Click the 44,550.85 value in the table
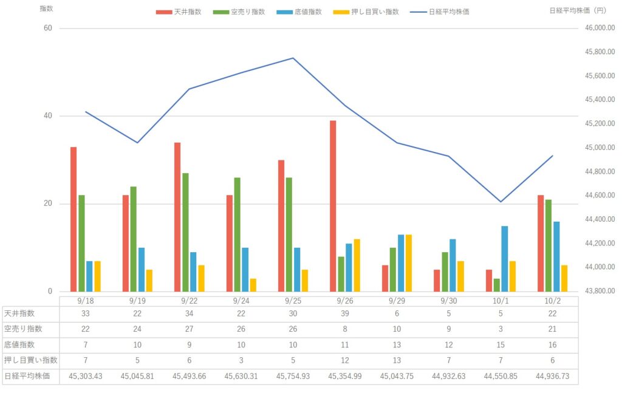The image size is (622, 407). click(x=501, y=376)
